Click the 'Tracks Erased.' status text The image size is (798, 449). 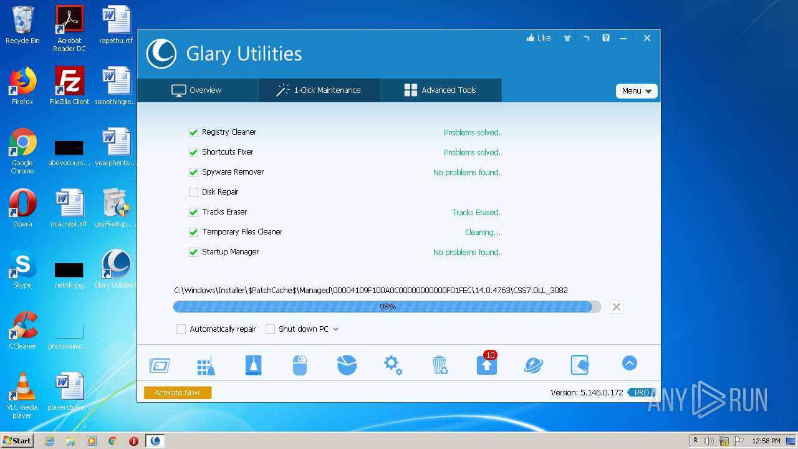pos(476,212)
